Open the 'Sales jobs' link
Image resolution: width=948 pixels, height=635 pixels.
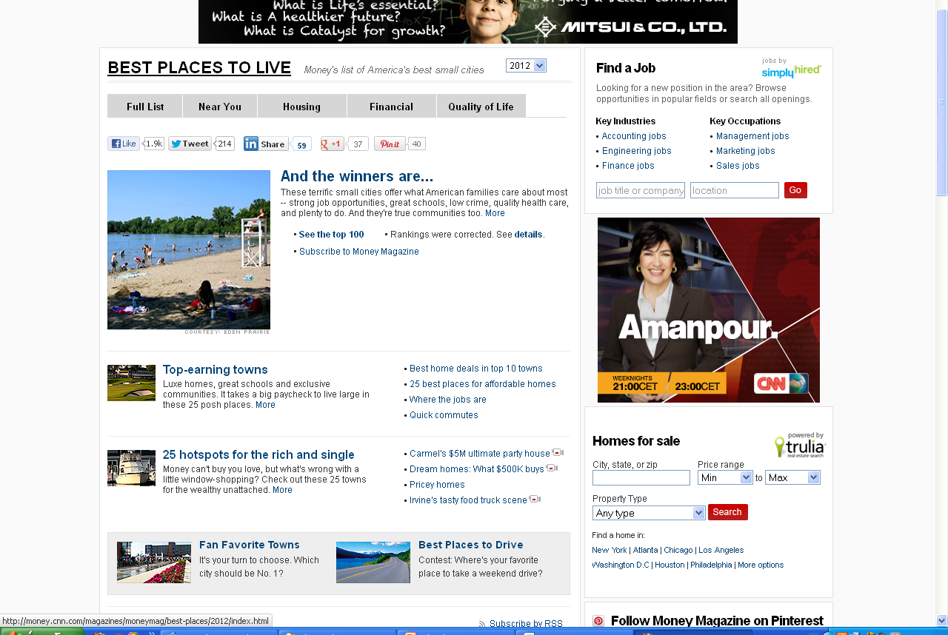(738, 166)
